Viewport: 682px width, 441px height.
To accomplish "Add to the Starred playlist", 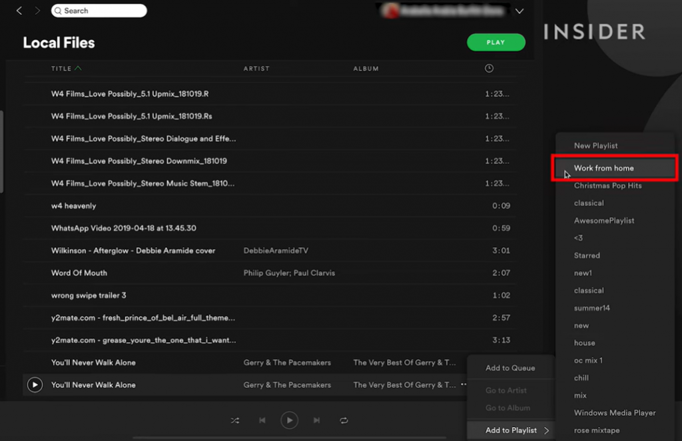I will [x=587, y=255].
